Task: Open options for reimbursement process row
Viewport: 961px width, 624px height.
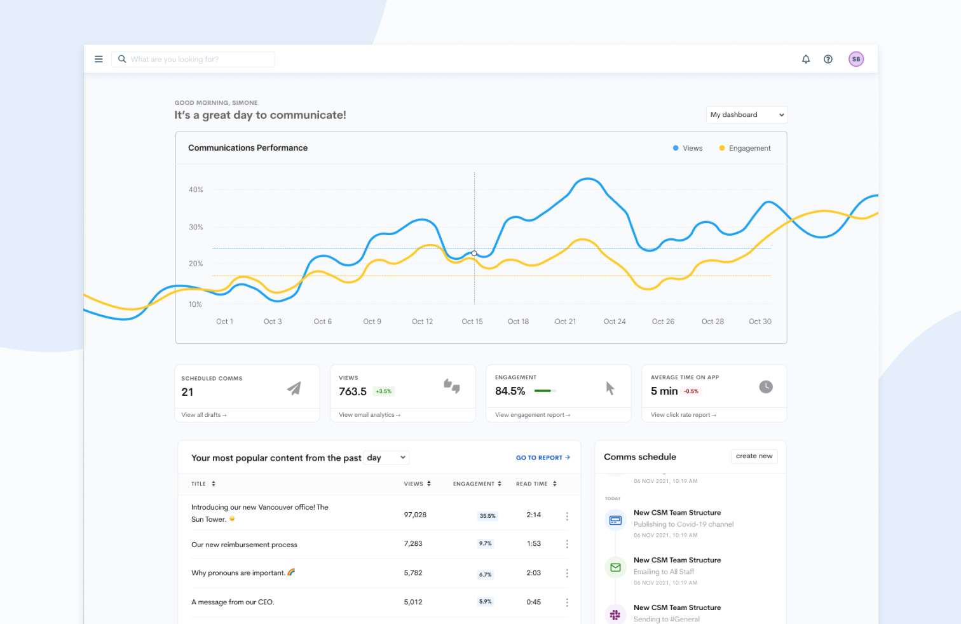Action: click(567, 544)
